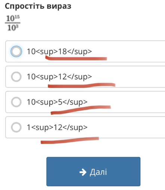The height and width of the screenshot is (190, 165).
Task: Click the right arrow icon beside Далі
Action: coord(83,172)
